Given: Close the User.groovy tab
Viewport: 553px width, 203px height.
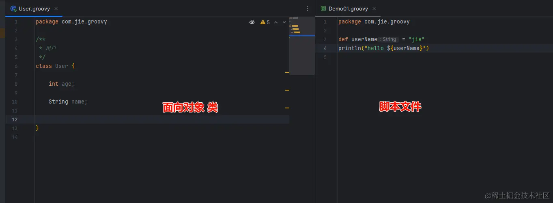Looking at the screenshot, I should [56, 8].
